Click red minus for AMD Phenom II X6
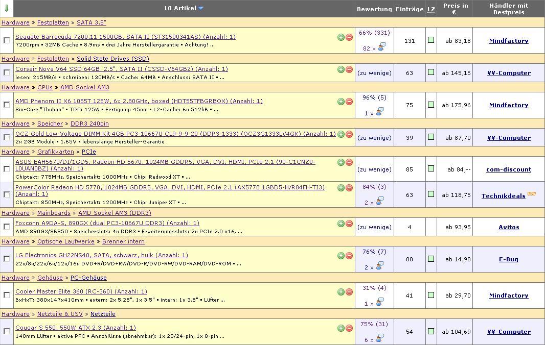 349,102
